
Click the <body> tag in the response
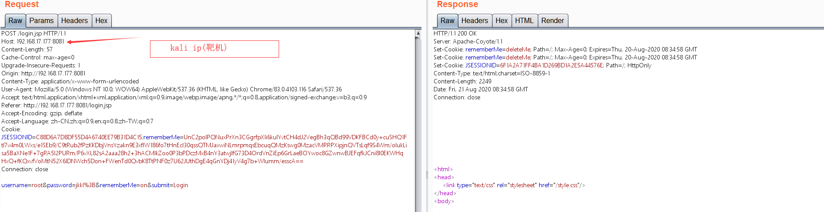tap(444, 201)
